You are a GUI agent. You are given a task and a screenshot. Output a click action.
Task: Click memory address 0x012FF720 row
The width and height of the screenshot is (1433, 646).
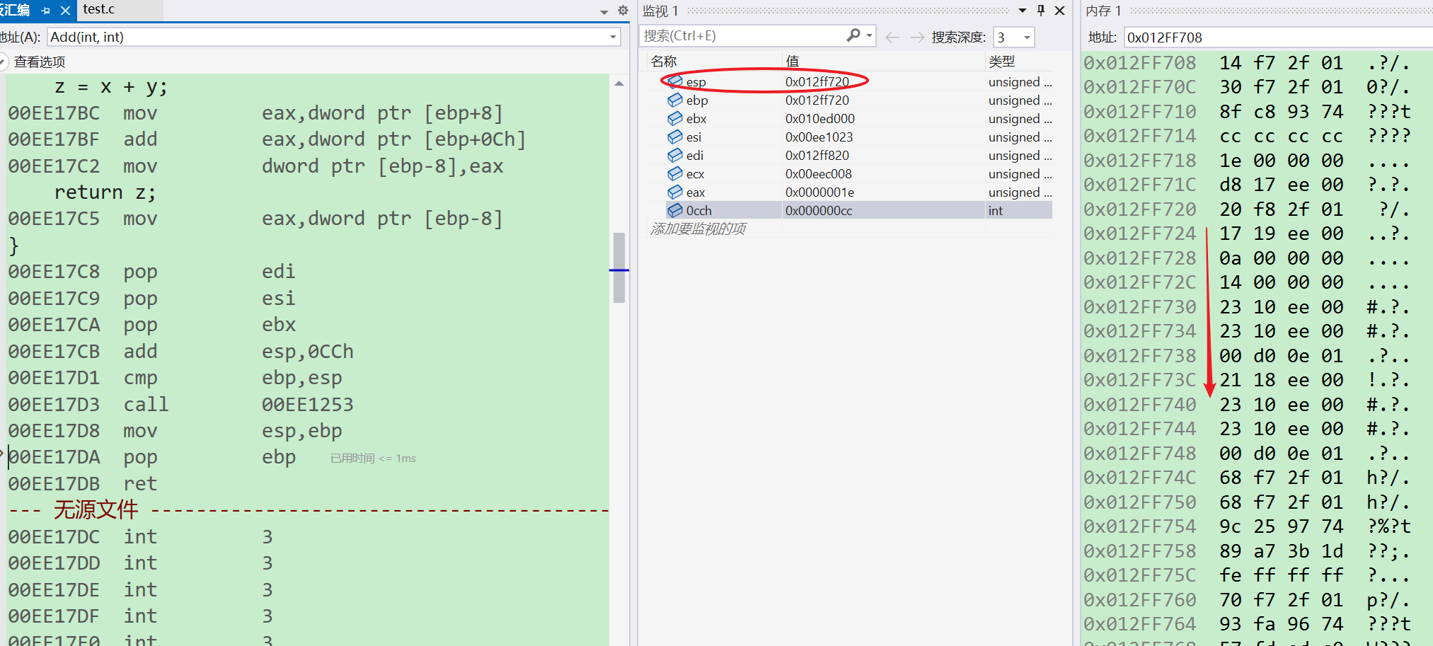click(x=1247, y=209)
